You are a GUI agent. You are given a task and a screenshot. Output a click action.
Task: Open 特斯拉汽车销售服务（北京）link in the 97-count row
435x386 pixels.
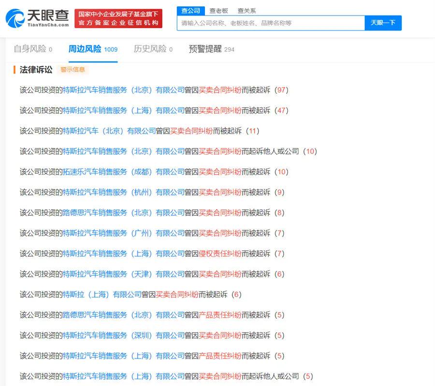(x=123, y=90)
